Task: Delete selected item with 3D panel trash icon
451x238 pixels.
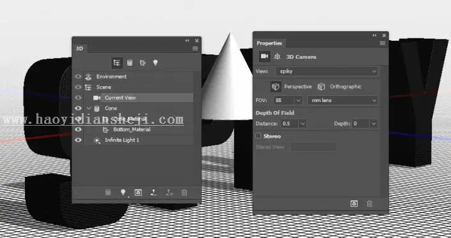Action: (184, 193)
